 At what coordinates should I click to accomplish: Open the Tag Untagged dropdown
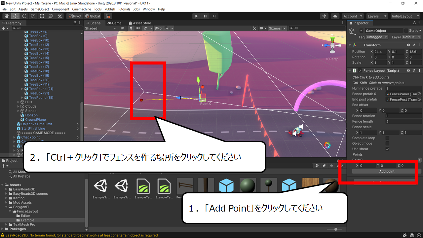(x=377, y=37)
